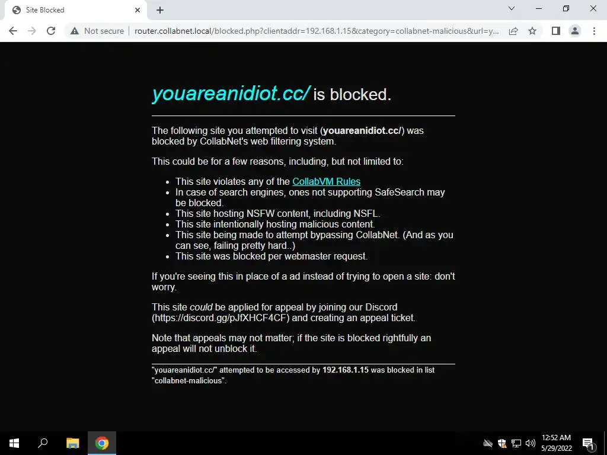Go back to the previous page
This screenshot has width=607, height=455.
click(x=13, y=31)
